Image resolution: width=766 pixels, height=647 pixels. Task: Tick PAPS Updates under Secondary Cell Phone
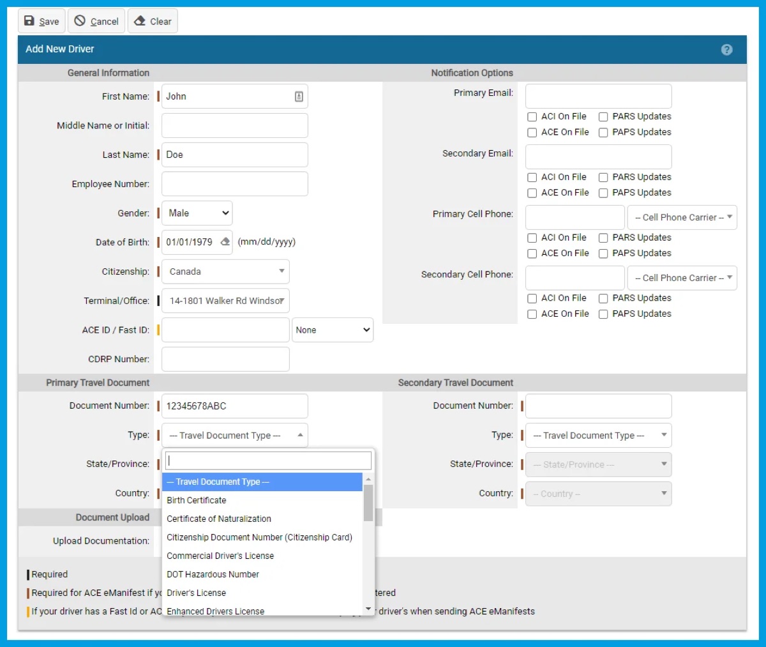(x=603, y=314)
